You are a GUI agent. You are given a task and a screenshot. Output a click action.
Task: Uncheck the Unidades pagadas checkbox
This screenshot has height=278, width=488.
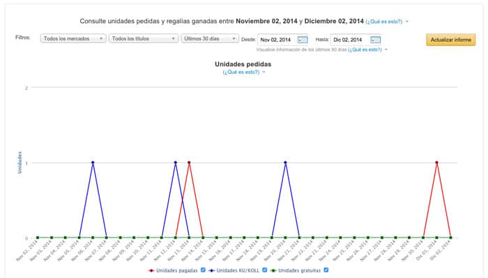(203, 270)
